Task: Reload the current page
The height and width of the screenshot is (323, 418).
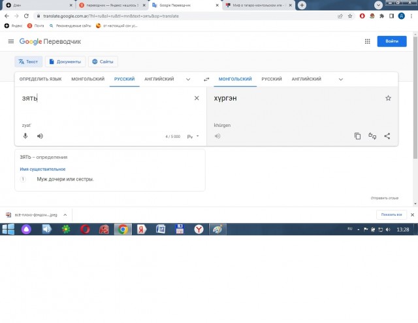Action: [x=26, y=16]
